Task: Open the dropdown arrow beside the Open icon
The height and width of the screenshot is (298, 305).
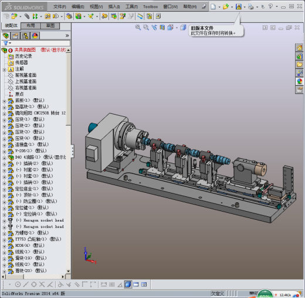Action: point(232,7)
